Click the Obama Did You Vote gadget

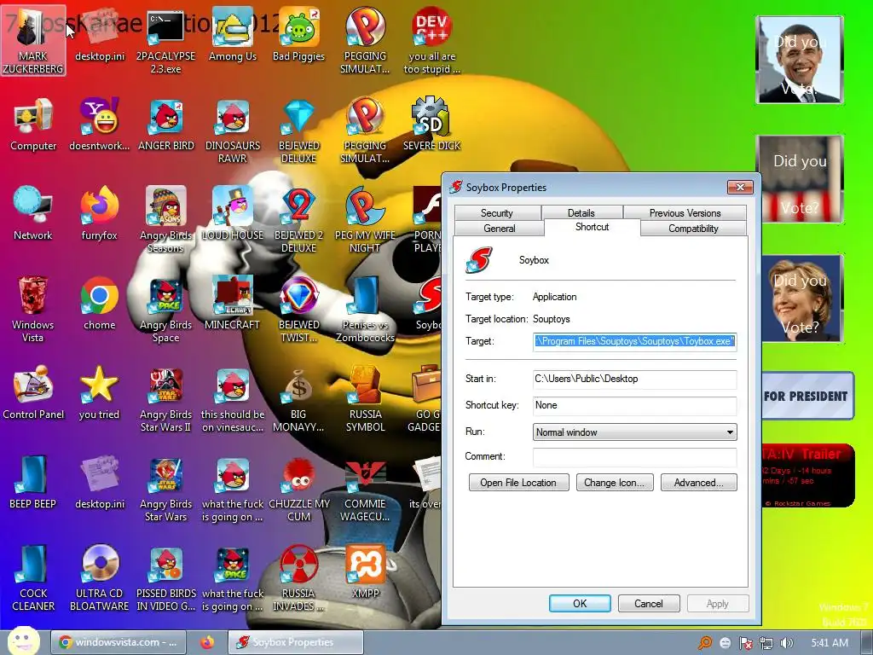tap(800, 60)
